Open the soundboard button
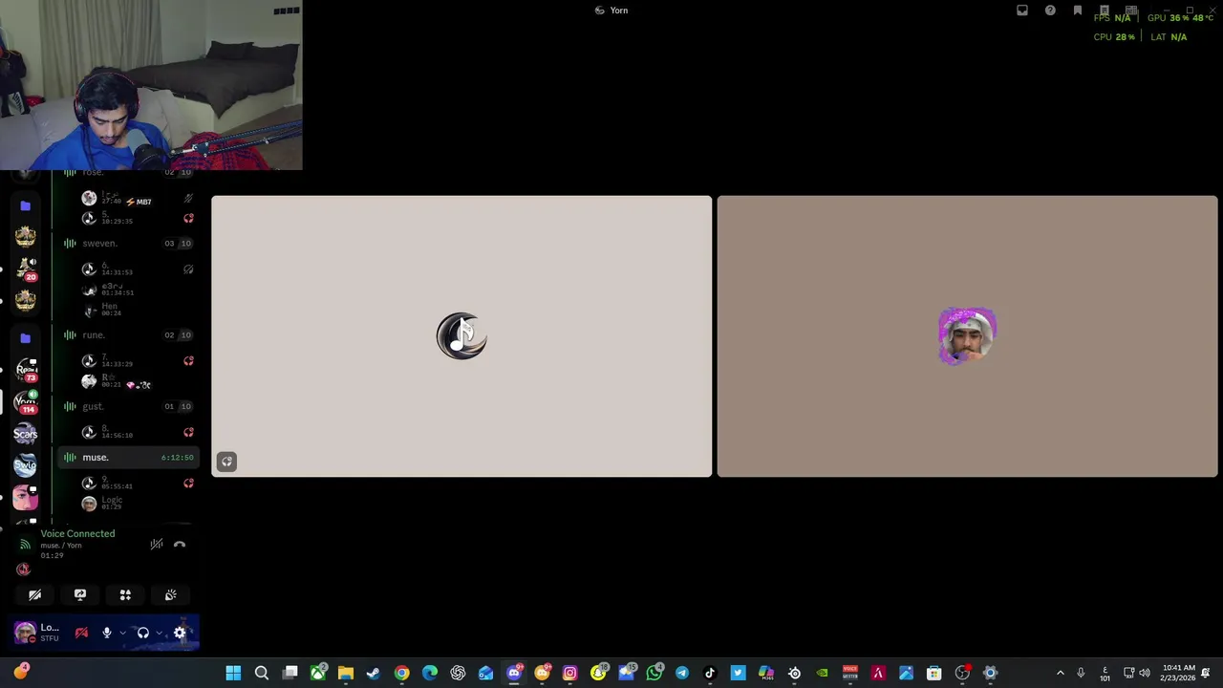This screenshot has width=1223, height=688. pos(170,595)
